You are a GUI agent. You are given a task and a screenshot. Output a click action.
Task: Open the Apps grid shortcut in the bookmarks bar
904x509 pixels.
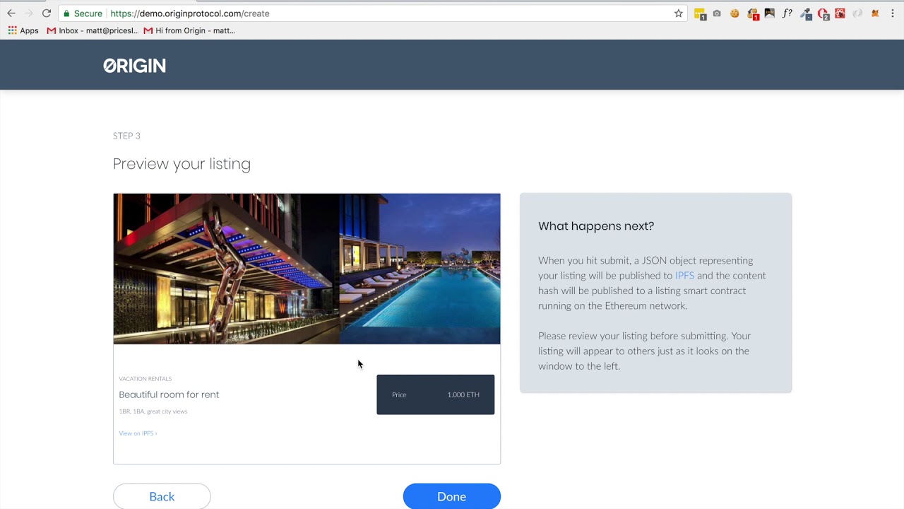23,30
